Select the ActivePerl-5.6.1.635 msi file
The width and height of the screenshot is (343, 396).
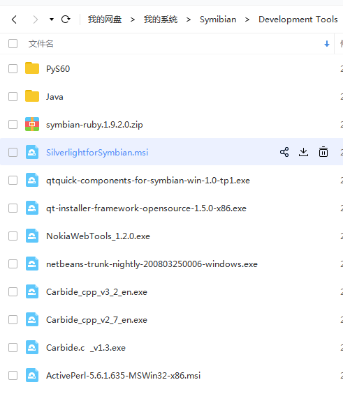point(123,376)
